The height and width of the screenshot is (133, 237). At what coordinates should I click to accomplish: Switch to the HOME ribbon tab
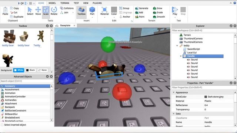[x=41, y=3]
